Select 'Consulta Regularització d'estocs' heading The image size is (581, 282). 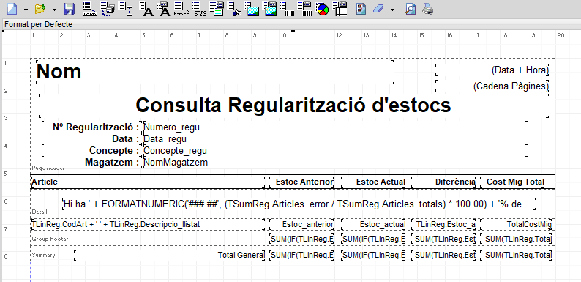coord(293,105)
